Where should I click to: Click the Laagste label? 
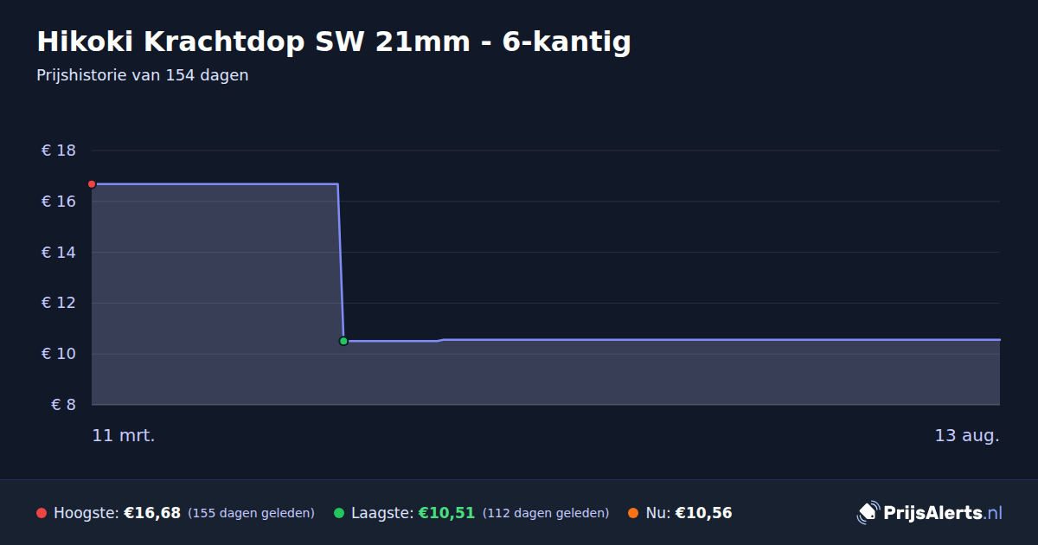coord(382,513)
